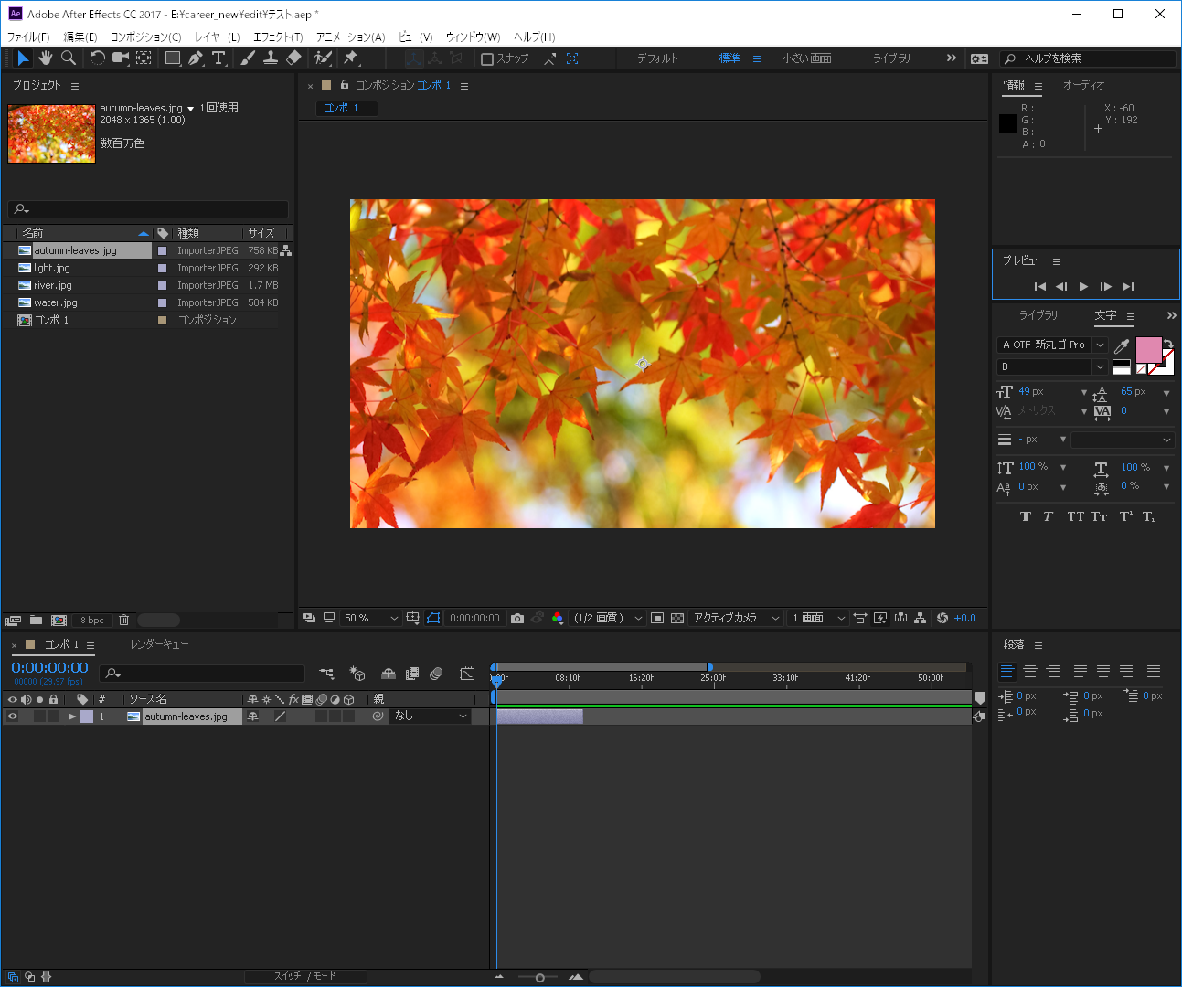
Task: Click the pink fill color swatch
Action: click(1148, 349)
